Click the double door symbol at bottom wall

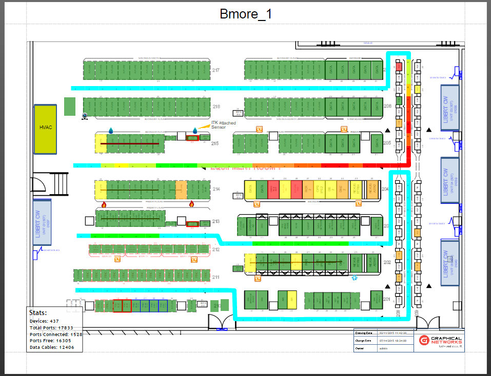219,323
